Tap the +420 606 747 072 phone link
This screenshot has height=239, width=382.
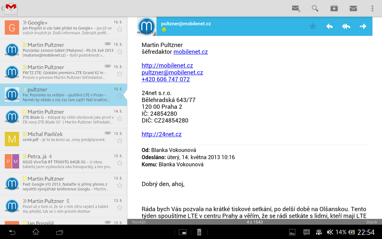point(166,79)
